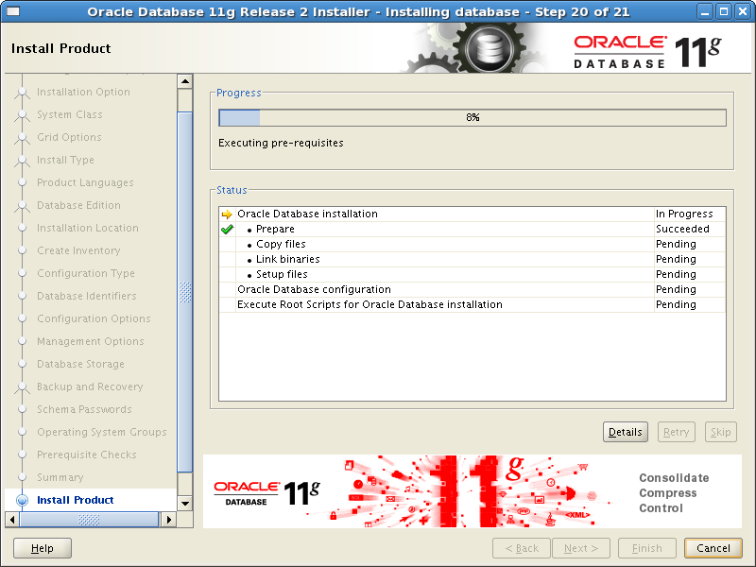
Task: Click Install Product step bullet icon
Action: pyautogui.click(x=22, y=500)
